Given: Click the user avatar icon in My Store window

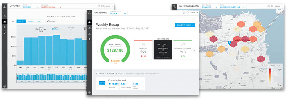Looking at the screenshot, I should tap(5, 6).
